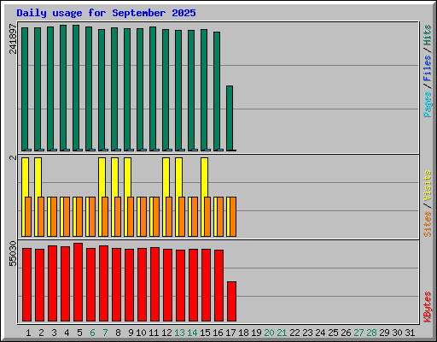Click the green Hits bar for day 11
Screen dimensions: 437x342
tap(153, 89)
